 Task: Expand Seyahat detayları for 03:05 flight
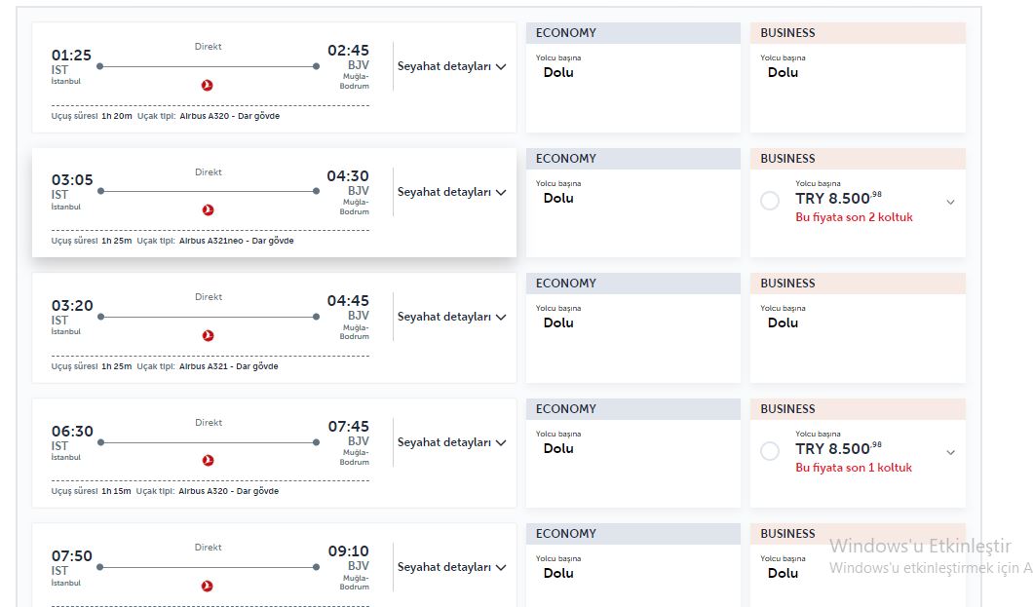point(451,193)
